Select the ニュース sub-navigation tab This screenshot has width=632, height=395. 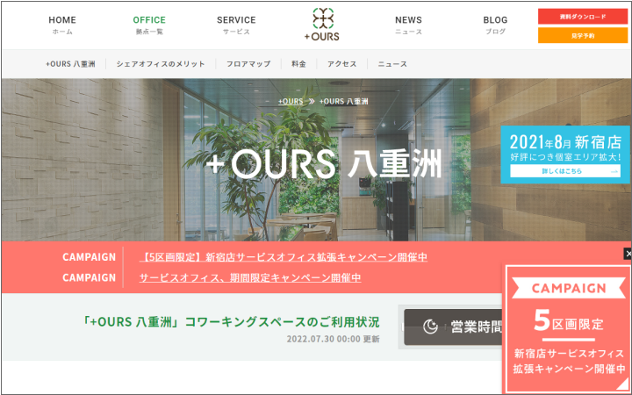[x=392, y=64]
